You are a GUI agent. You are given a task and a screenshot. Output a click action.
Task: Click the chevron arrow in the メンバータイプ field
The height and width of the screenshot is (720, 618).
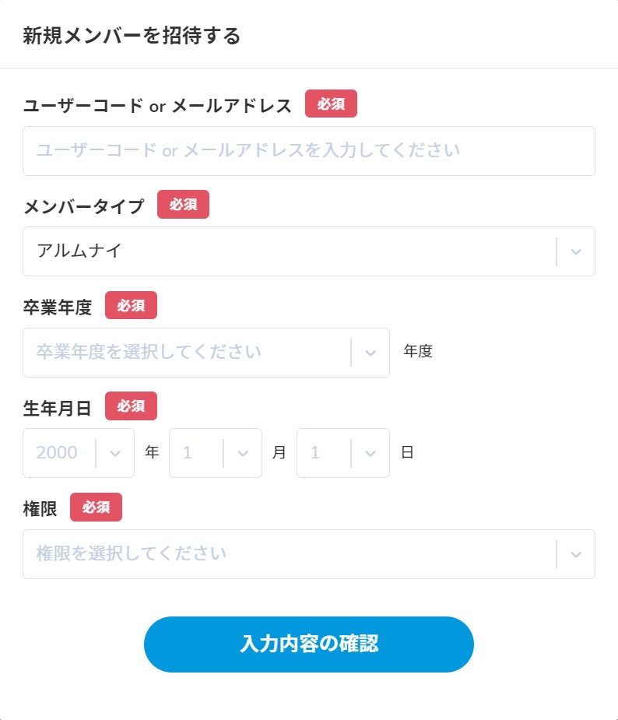[576, 251]
